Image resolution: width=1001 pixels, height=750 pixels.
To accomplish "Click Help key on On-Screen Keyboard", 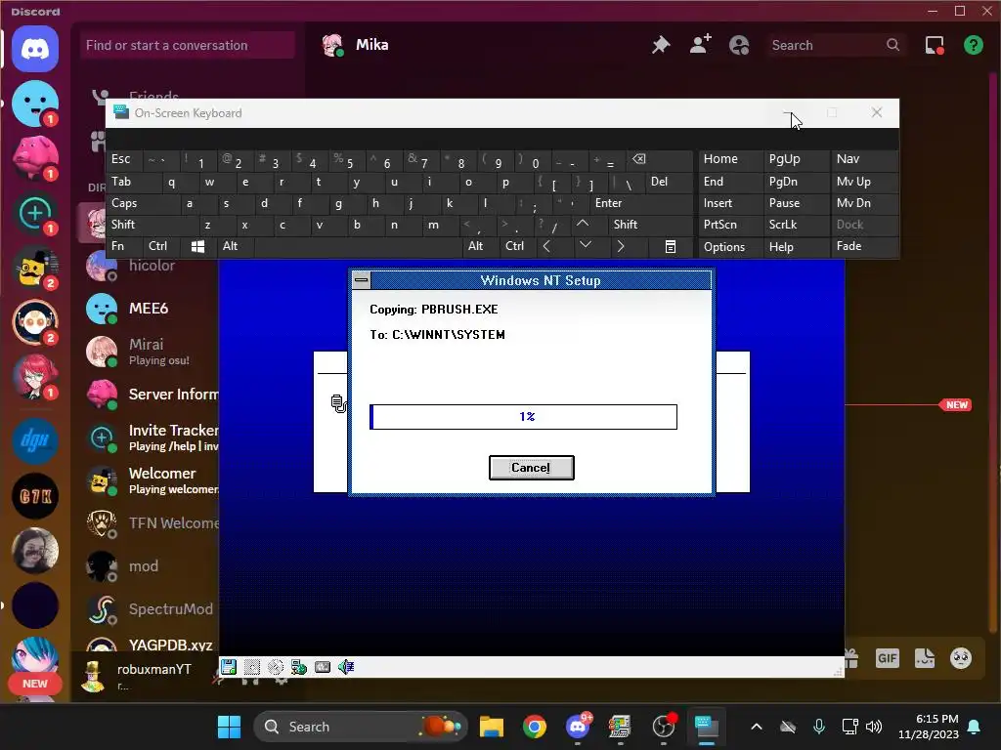I will click(796, 247).
